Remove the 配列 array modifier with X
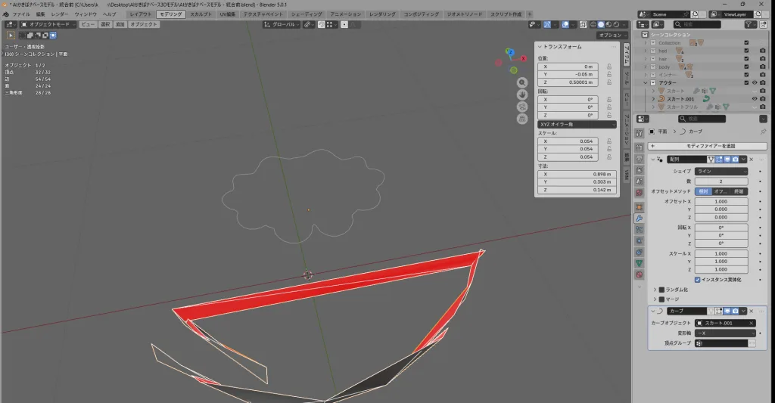Image resolution: width=775 pixels, height=403 pixels. point(751,160)
